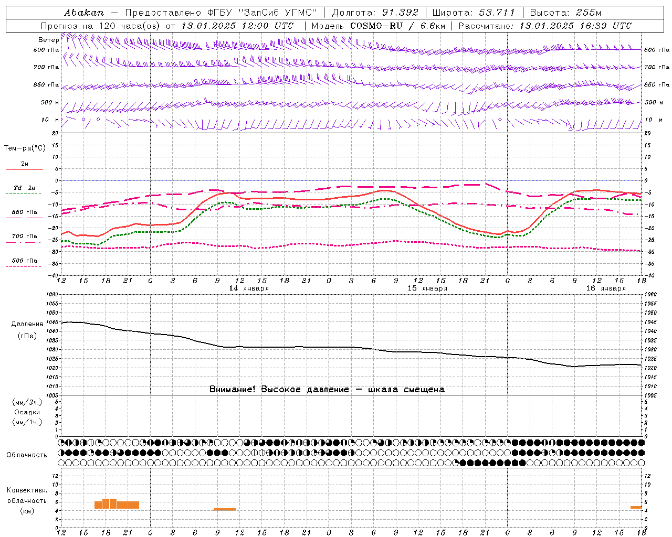
Task: Click the orange convective bar at 9–12h, 14 января
Action: [225, 509]
